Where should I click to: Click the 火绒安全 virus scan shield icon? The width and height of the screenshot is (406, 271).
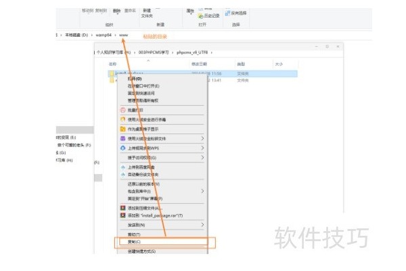click(x=122, y=119)
